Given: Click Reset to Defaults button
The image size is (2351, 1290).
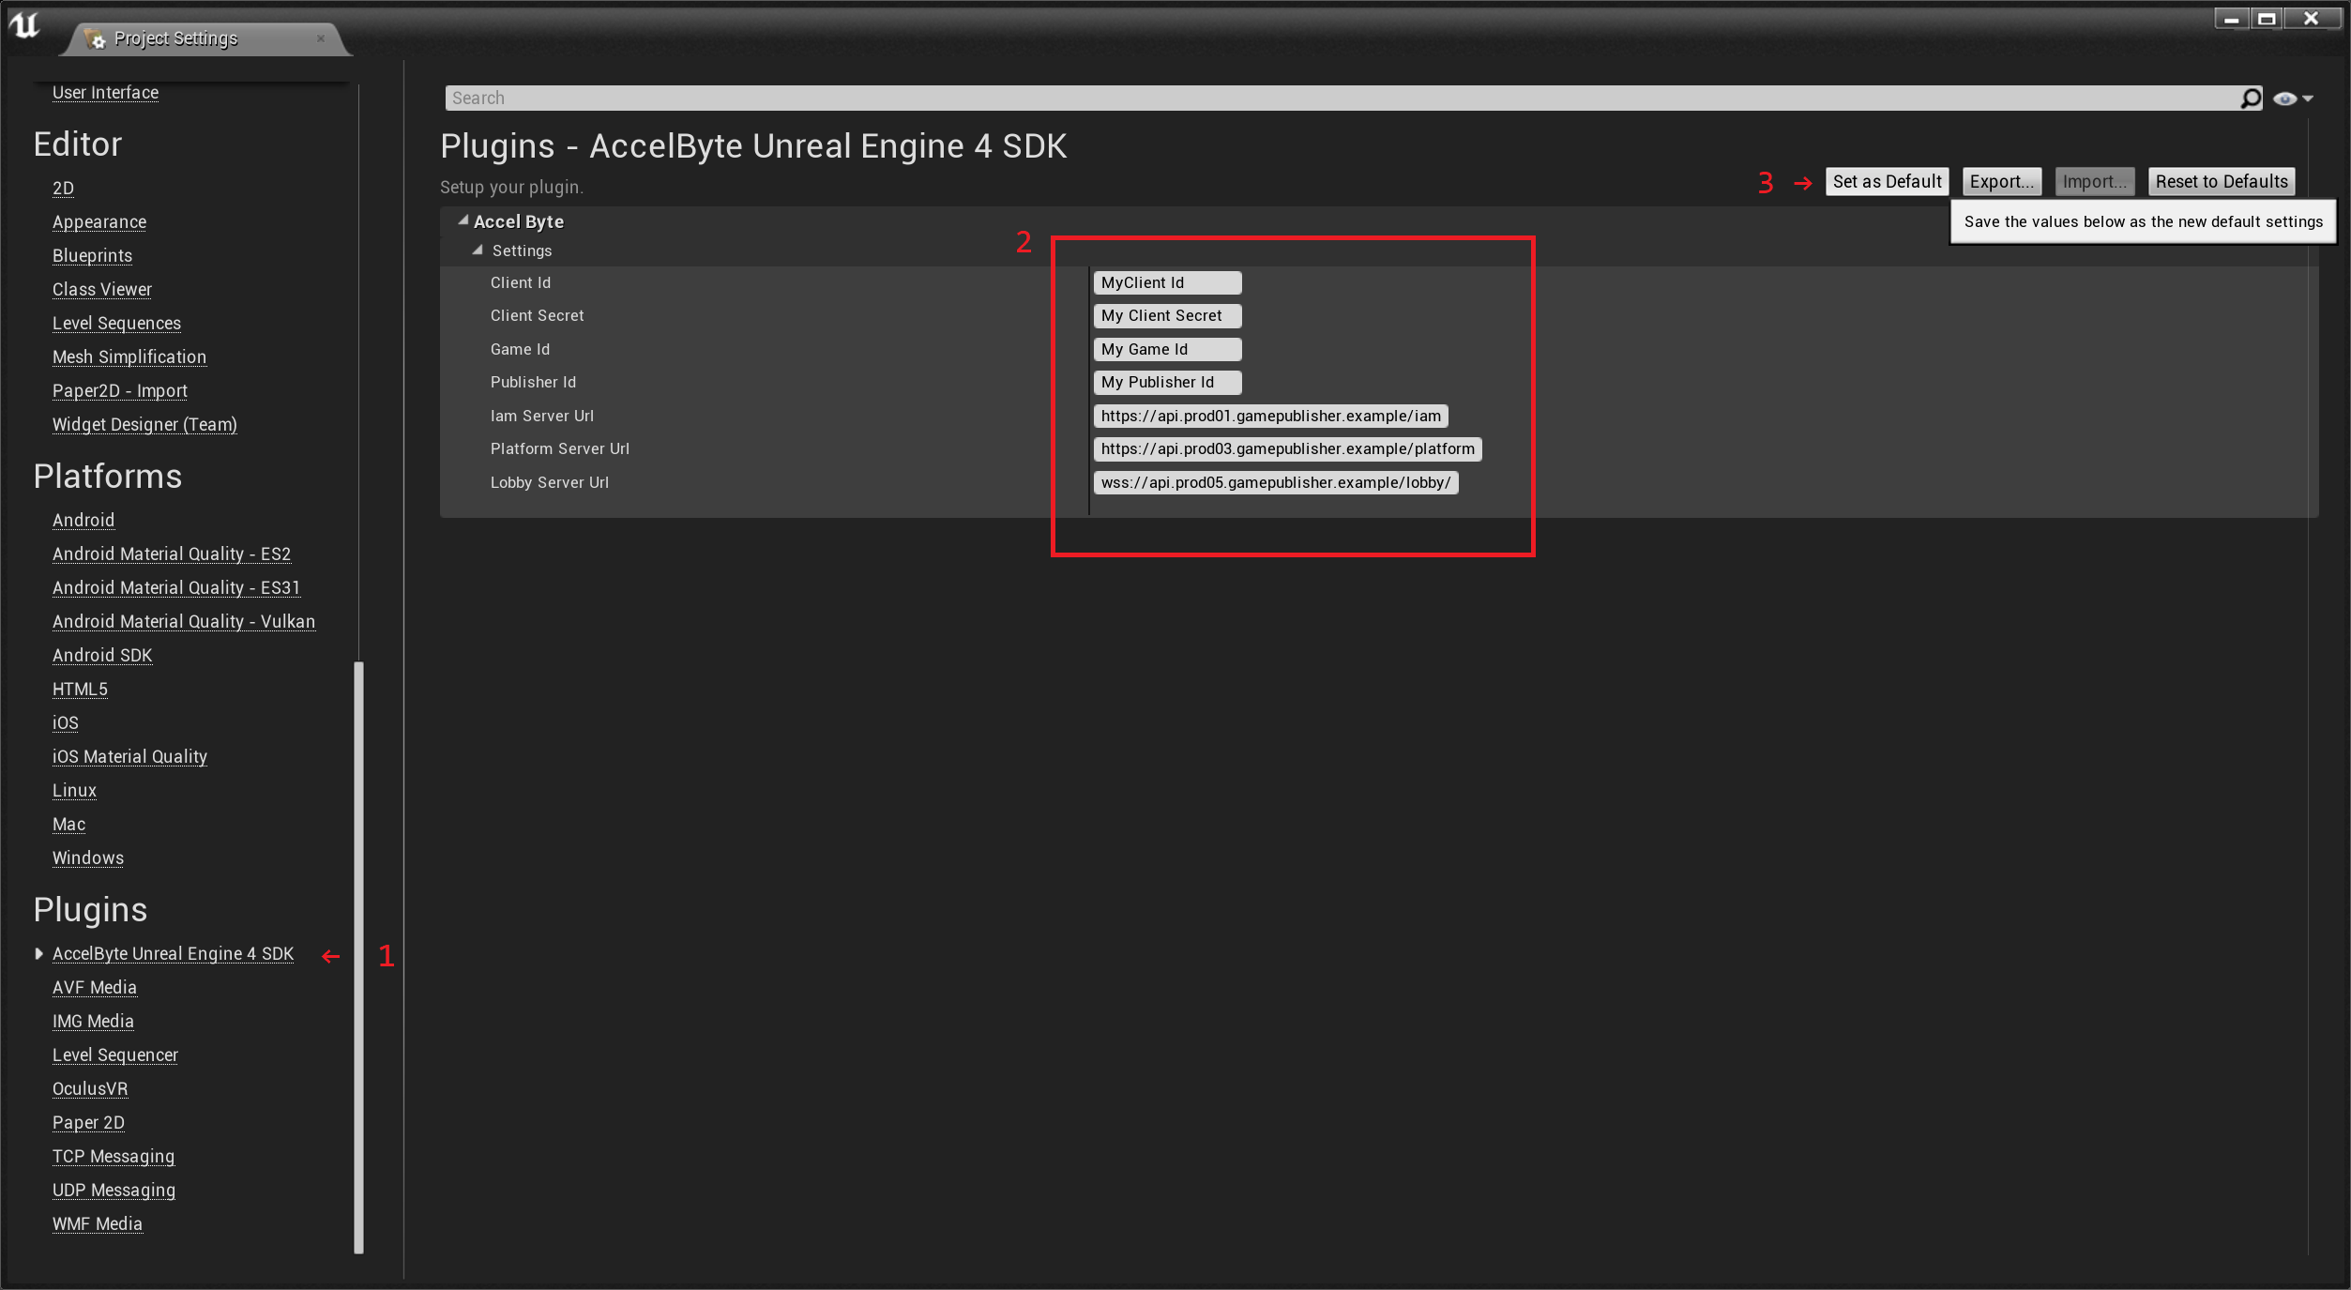Looking at the screenshot, I should coord(2221,182).
